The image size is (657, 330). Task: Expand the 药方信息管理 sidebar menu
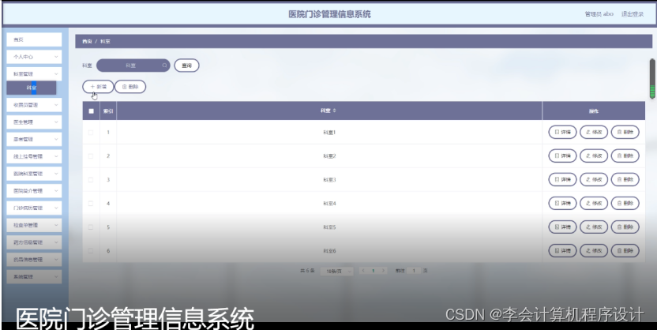34,242
